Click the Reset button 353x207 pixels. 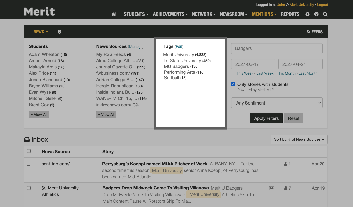coord(294,118)
